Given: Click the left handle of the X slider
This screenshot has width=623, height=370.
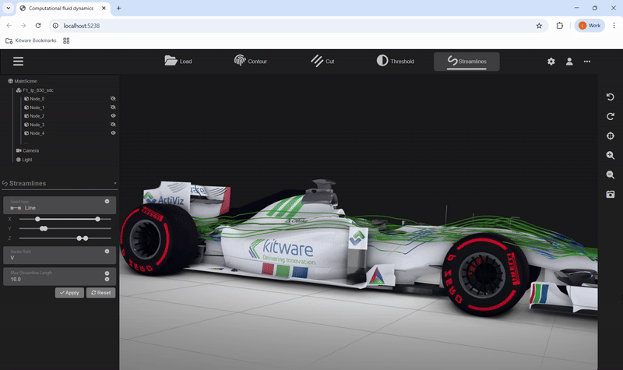Looking at the screenshot, I should pyautogui.click(x=37, y=220).
